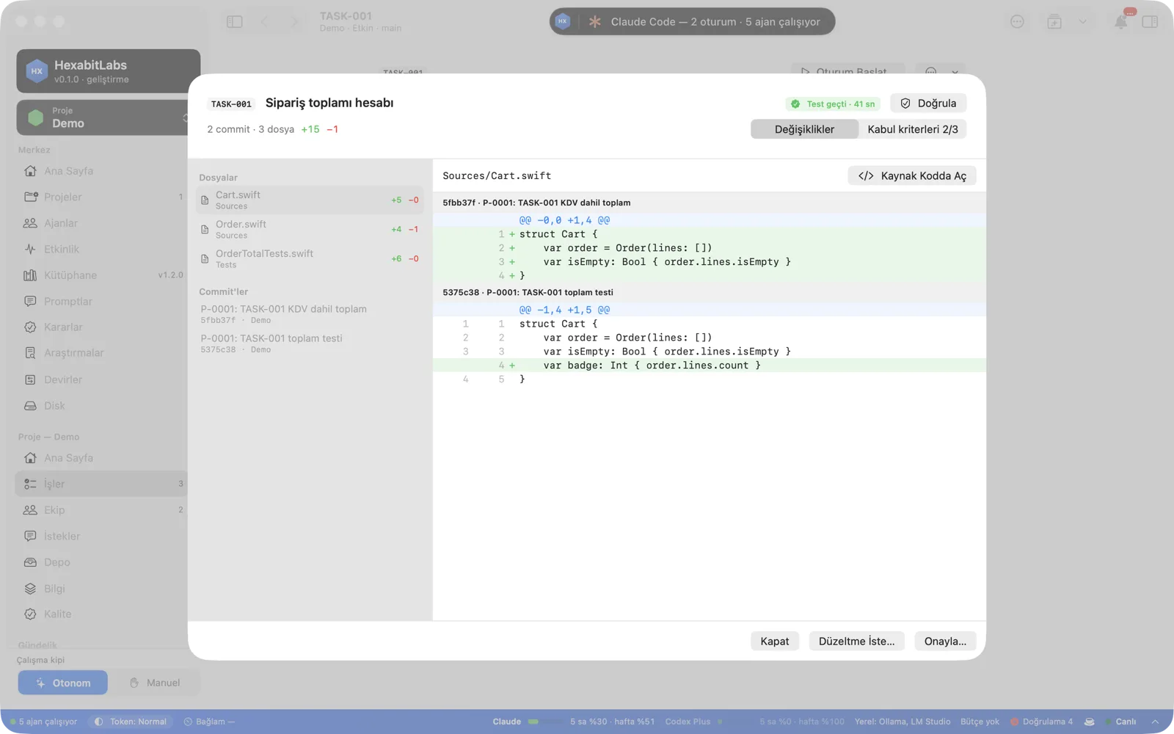This screenshot has width=1174, height=734.
Task: Select Cart.swift in the file list
Action: pyautogui.click(x=310, y=200)
